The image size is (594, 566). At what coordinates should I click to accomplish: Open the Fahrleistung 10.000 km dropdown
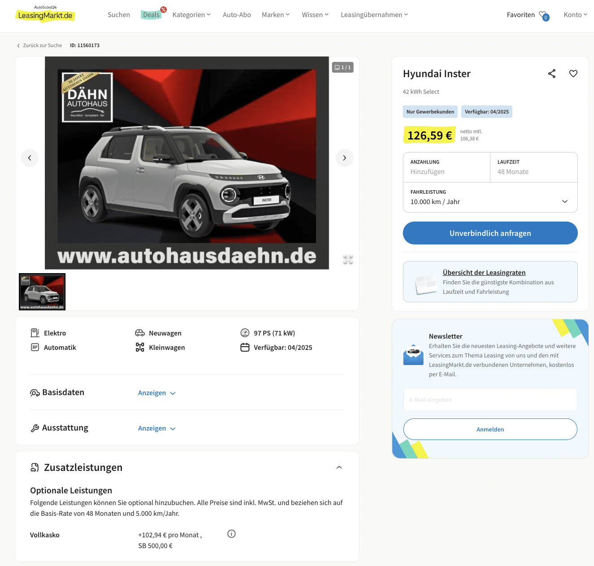pos(490,197)
